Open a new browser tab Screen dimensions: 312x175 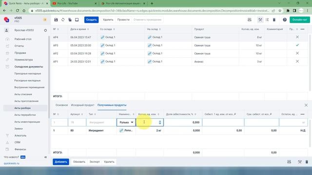(x=152, y=3)
